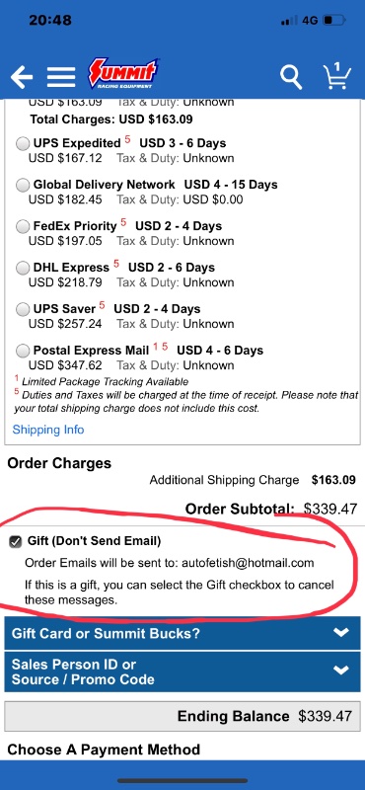Image resolution: width=365 pixels, height=790 pixels.
Task: Open the Shipping Info link
Action: point(48,430)
